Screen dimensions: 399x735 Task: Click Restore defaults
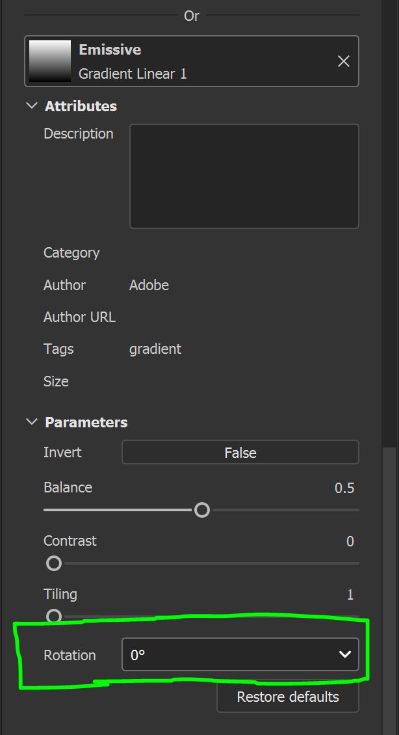(287, 696)
